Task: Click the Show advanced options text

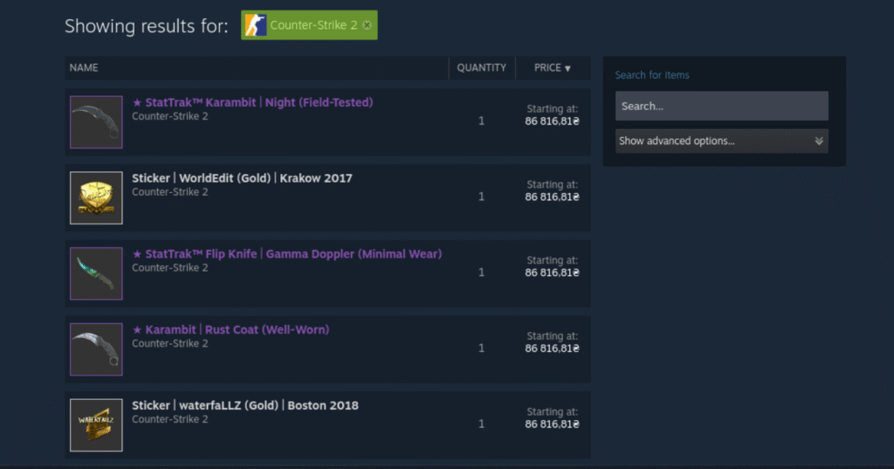Action: [677, 141]
